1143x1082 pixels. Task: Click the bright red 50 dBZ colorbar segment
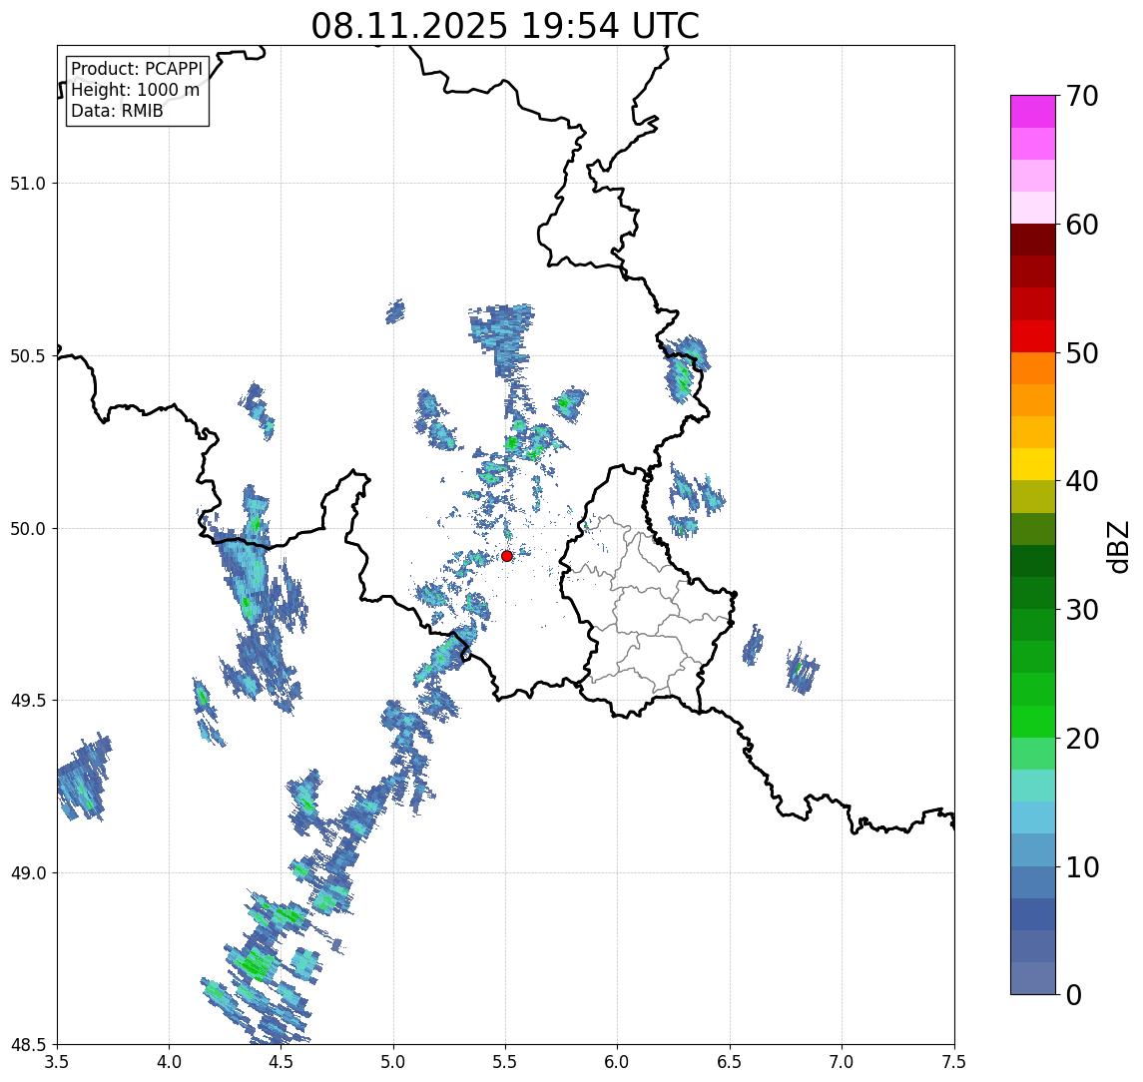click(x=1033, y=336)
